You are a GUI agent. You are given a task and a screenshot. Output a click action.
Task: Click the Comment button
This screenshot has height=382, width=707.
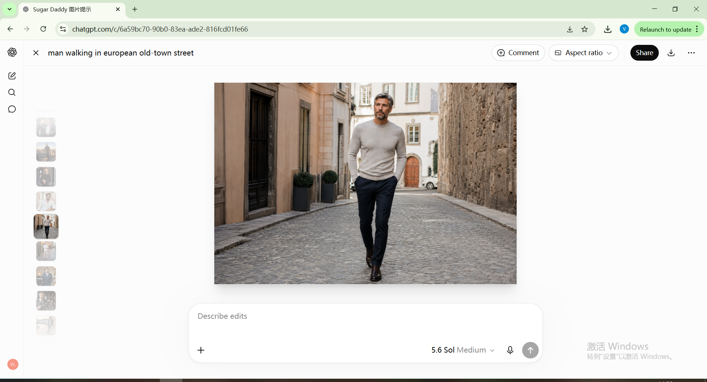click(518, 53)
